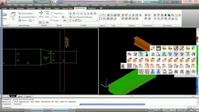
Task: Click the Z OFF toolbar icon
Action: point(153,72)
